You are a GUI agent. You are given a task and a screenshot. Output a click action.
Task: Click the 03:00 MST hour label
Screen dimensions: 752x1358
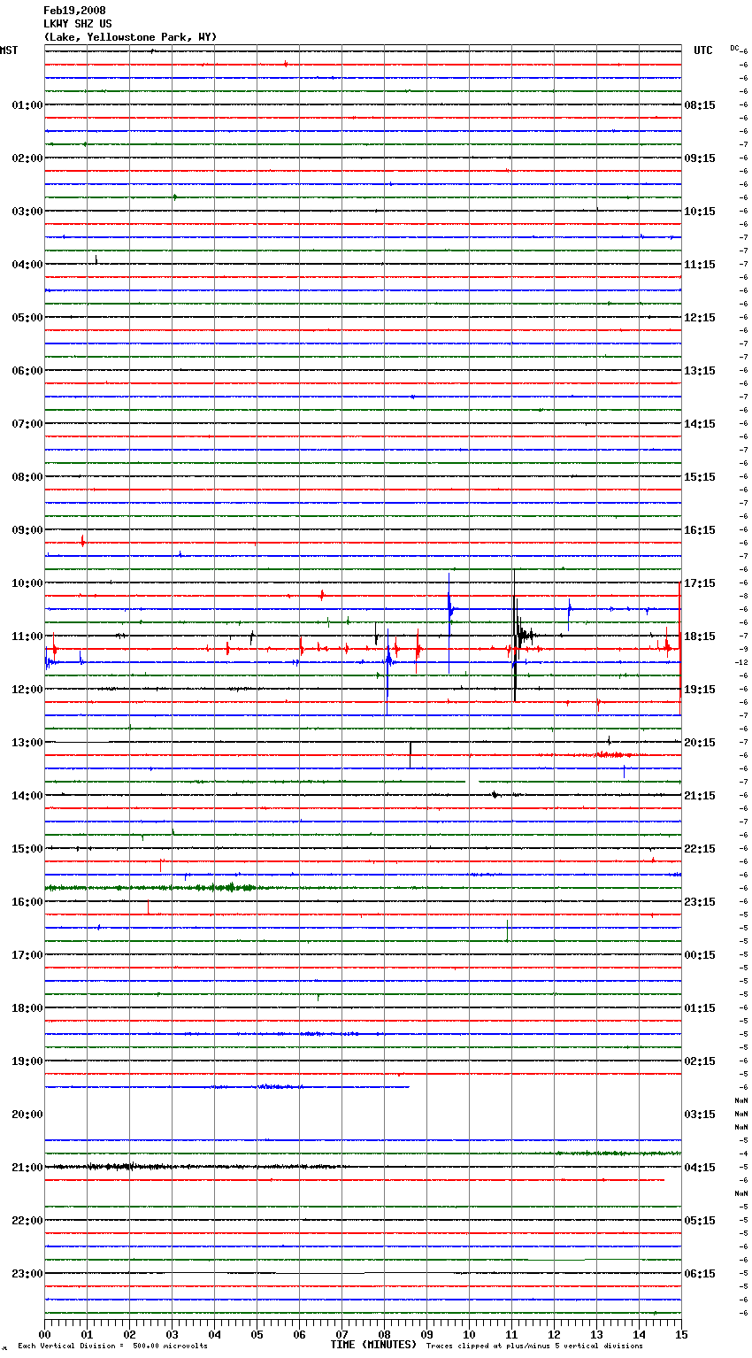click(x=27, y=212)
